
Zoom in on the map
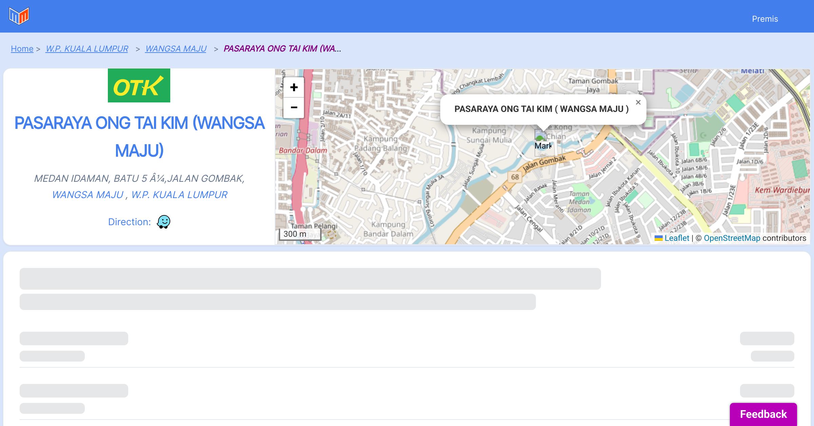point(294,88)
